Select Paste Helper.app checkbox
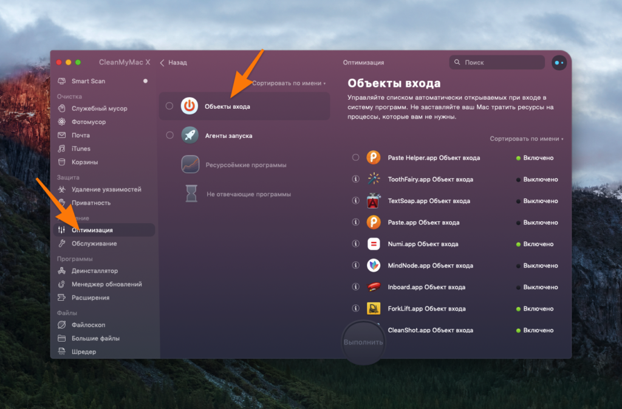Image resolution: width=622 pixels, height=409 pixels. coord(355,157)
